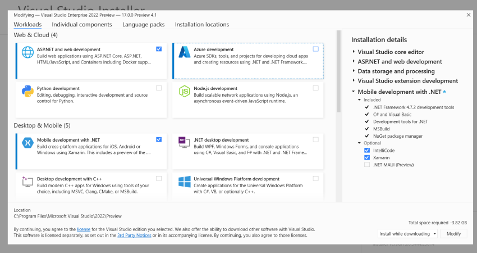Click the Universal Windows Platform development title
477x253 pixels.
236,179
